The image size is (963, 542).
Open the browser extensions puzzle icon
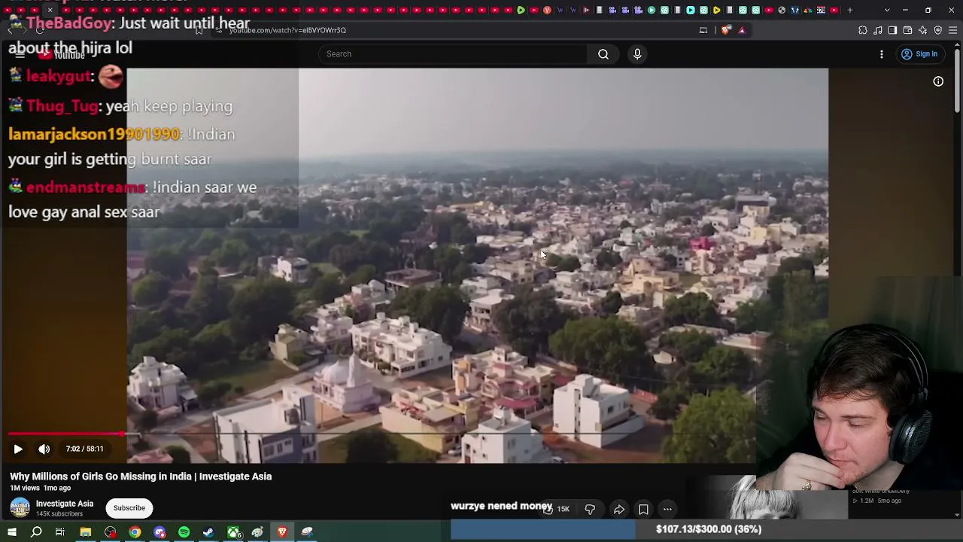pos(863,30)
